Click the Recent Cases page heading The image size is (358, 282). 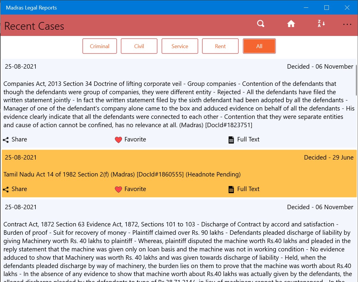click(34, 26)
